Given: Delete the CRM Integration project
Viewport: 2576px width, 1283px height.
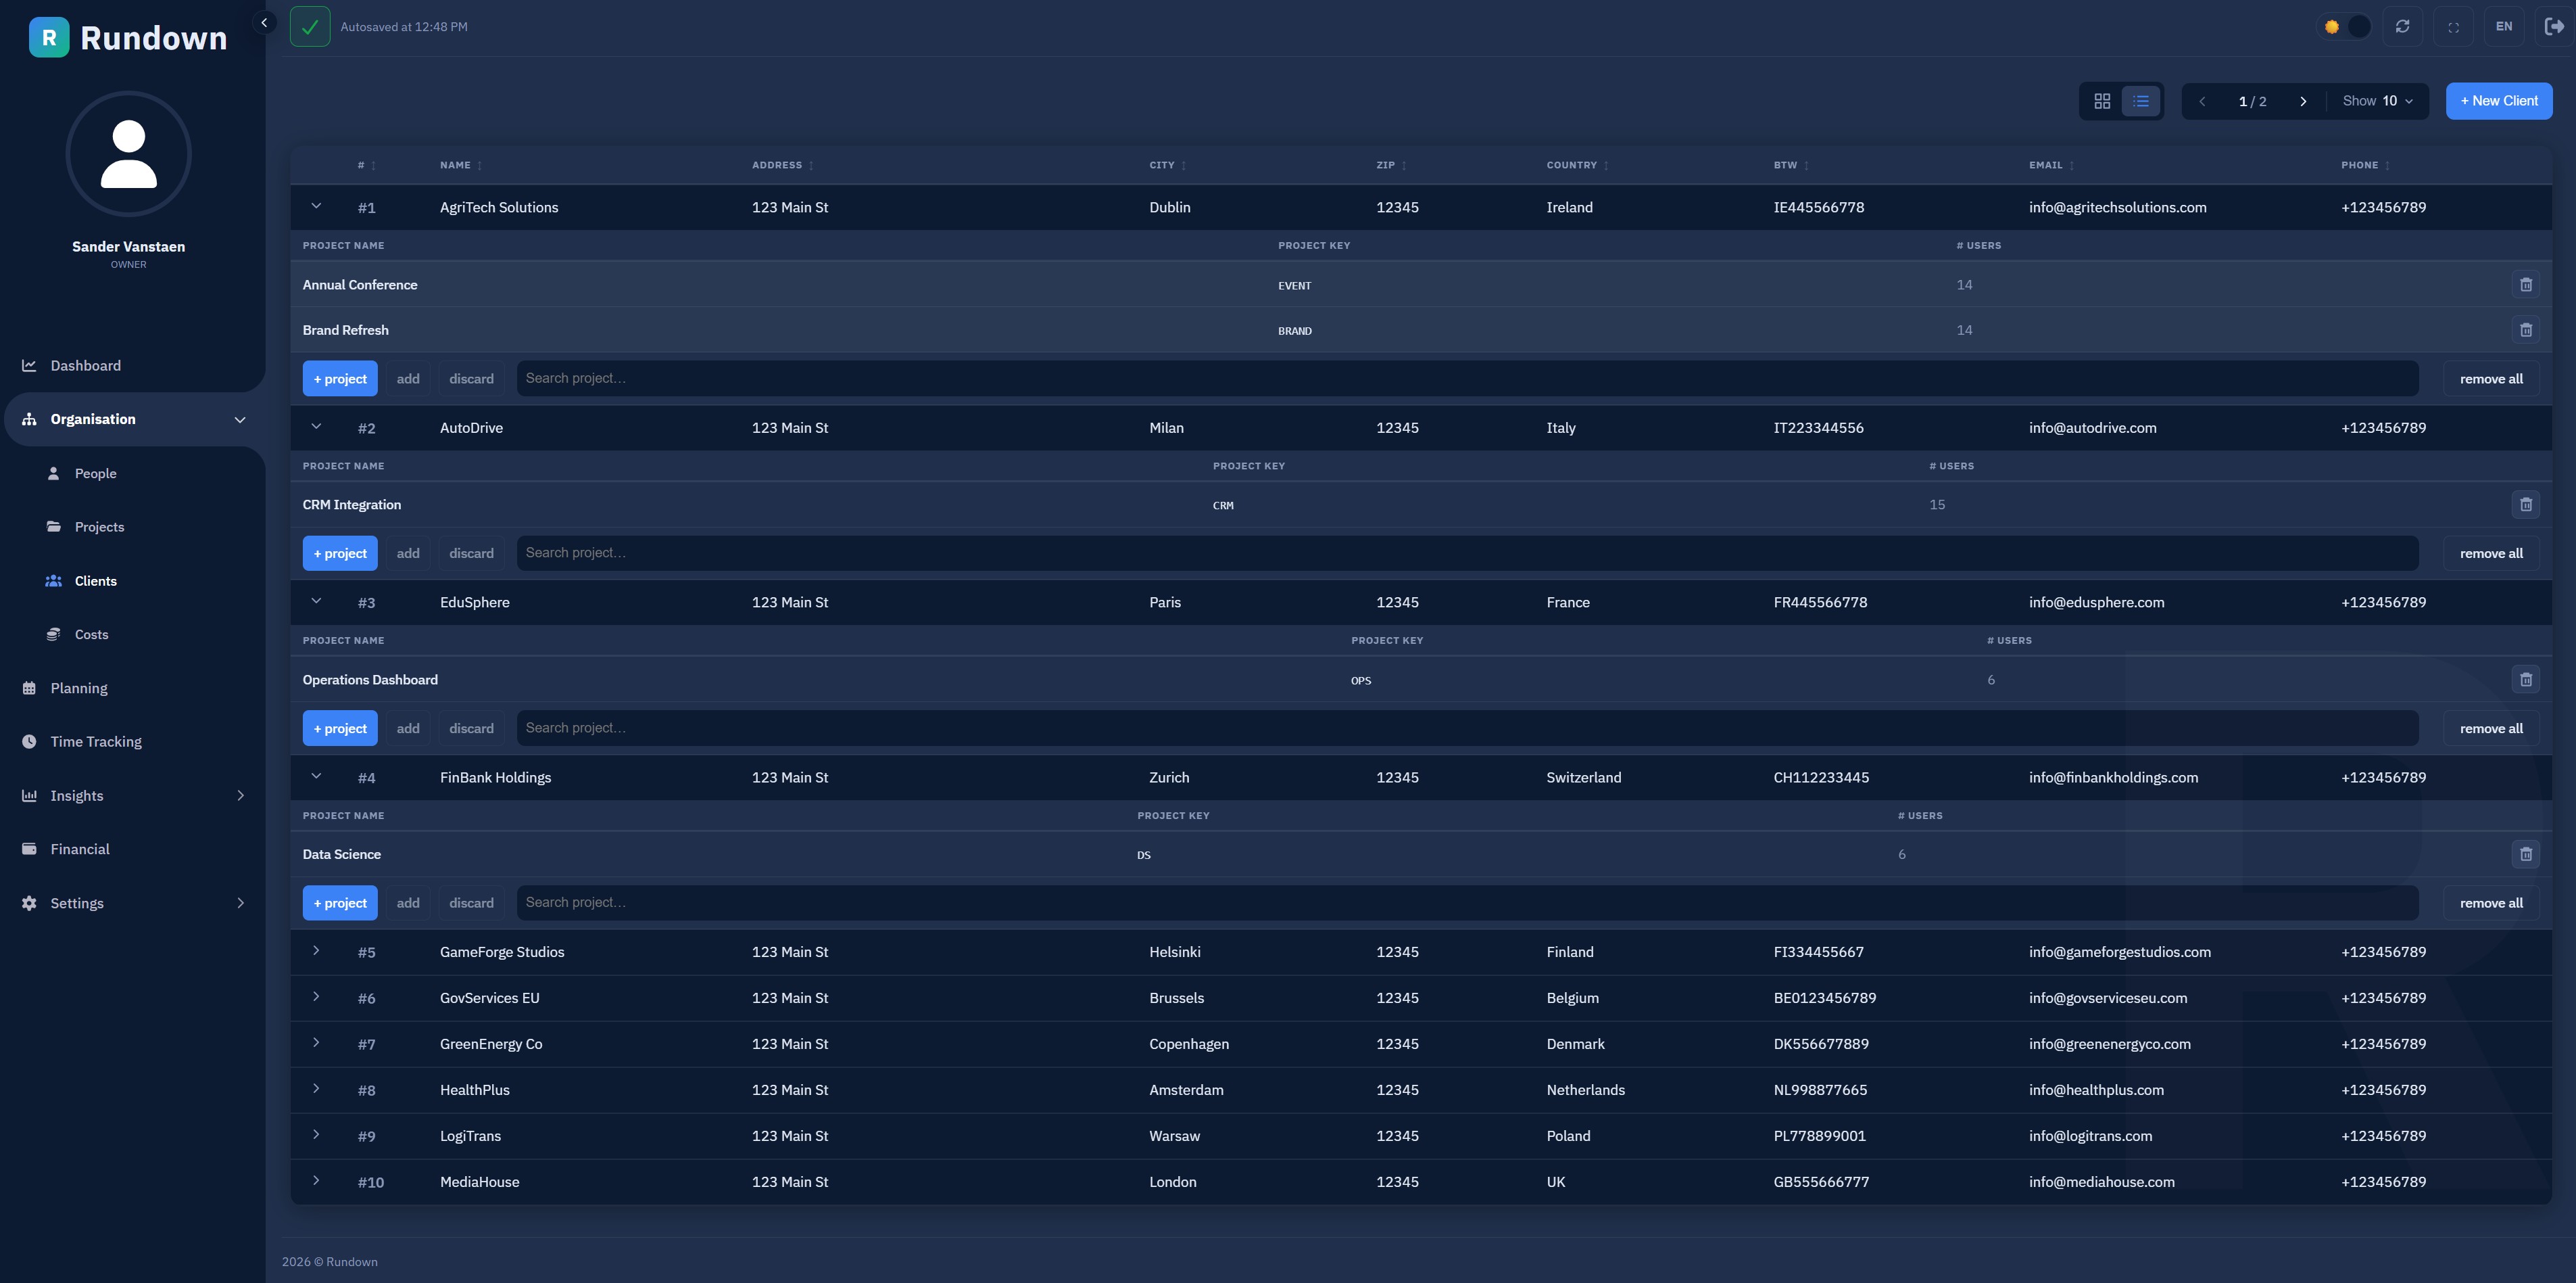Looking at the screenshot, I should pyautogui.click(x=2525, y=505).
